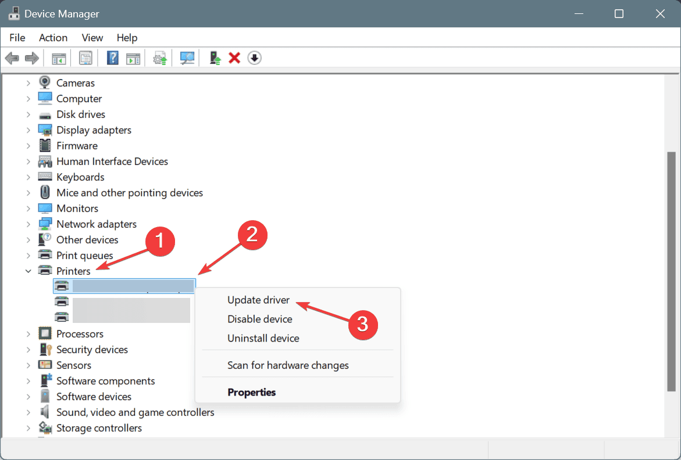Image resolution: width=681 pixels, height=460 pixels.
Task: Click the Sound, video and game controllers speaker icon
Action: coord(45,412)
